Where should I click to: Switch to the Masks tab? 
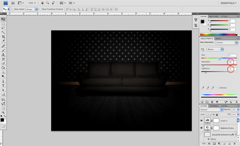pos(218,38)
